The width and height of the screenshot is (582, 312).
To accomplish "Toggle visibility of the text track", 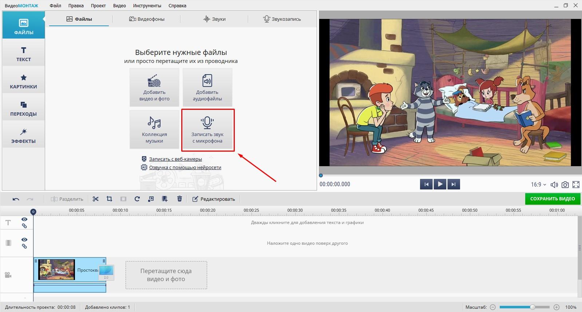I will [24, 219].
